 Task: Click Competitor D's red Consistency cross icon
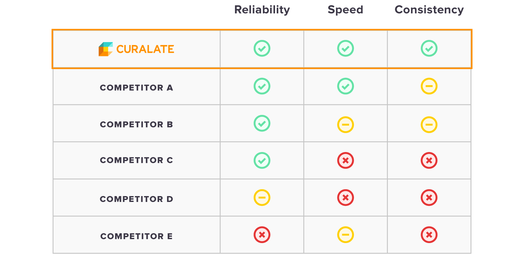tap(429, 197)
